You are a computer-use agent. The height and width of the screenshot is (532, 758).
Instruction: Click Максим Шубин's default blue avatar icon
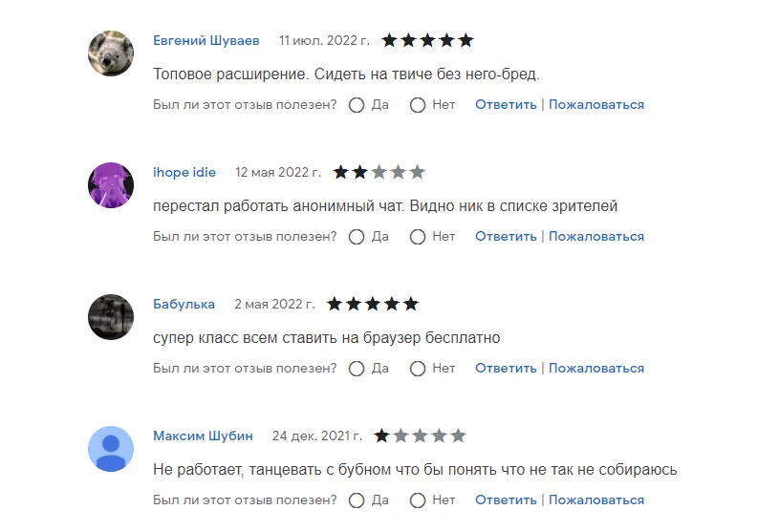click(x=111, y=449)
